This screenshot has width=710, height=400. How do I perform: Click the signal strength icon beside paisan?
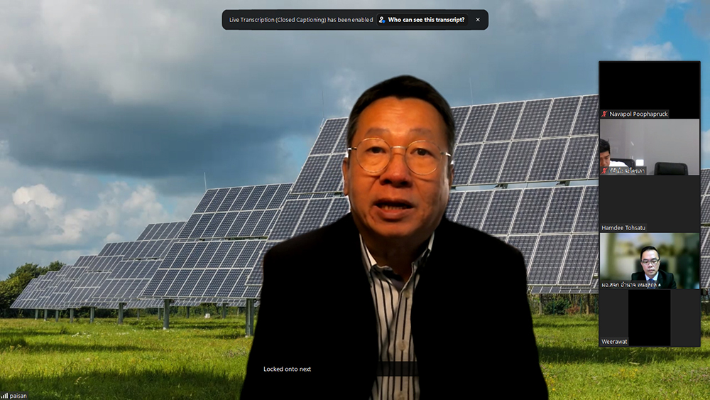[x=5, y=396]
